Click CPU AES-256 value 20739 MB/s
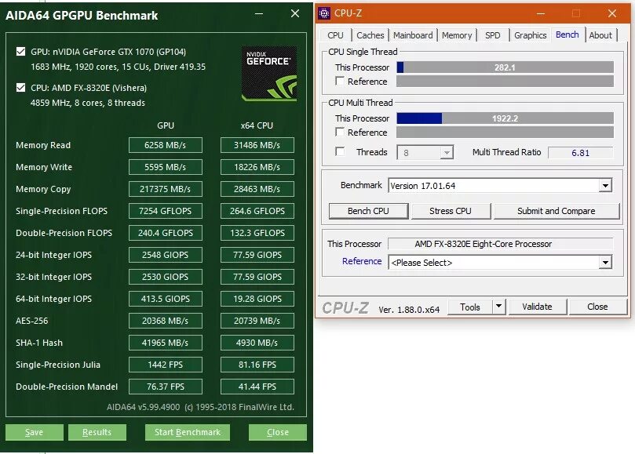The width and height of the screenshot is (635, 454). click(x=257, y=321)
